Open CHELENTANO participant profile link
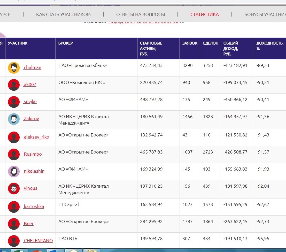 click(38, 241)
